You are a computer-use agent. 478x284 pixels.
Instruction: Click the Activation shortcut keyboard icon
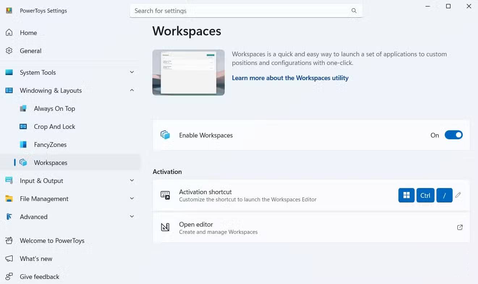tap(165, 195)
